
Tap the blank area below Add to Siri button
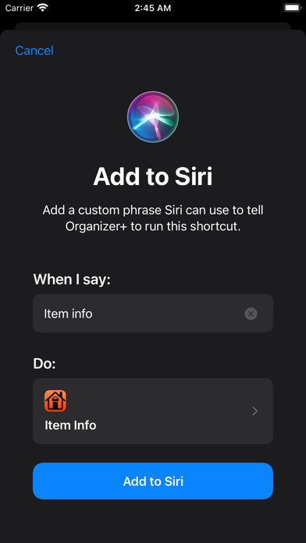[153, 521]
